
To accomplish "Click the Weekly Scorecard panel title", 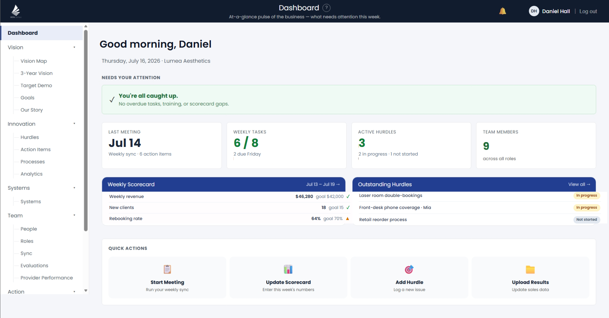I will pos(131,185).
